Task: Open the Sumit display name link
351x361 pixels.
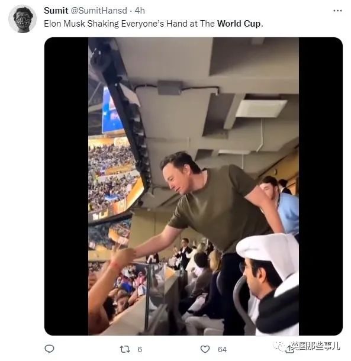Action: pos(56,11)
